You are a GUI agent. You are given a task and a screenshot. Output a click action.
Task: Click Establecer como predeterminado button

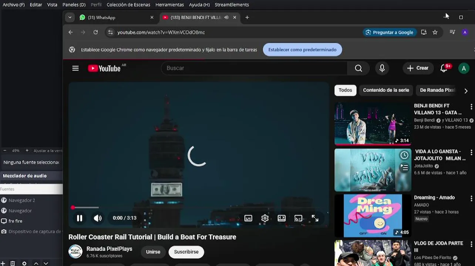[x=302, y=50]
